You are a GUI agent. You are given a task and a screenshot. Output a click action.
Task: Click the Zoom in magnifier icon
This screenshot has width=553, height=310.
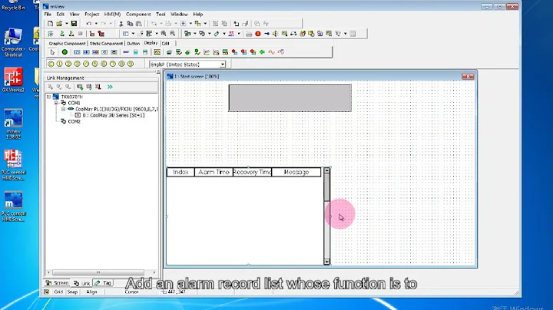tap(164, 34)
